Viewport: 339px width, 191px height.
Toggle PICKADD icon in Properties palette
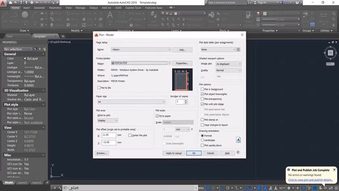[x=35, y=49]
